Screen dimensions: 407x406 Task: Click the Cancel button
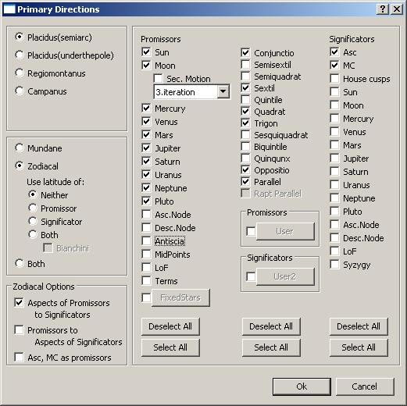(365, 386)
